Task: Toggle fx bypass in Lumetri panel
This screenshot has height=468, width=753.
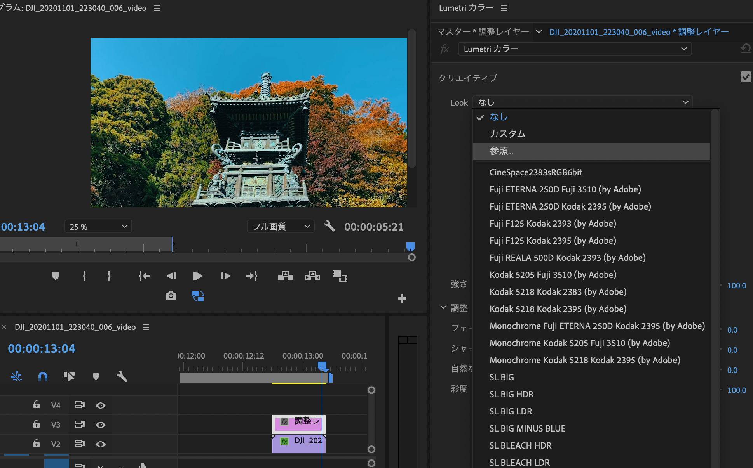Action: [445, 49]
